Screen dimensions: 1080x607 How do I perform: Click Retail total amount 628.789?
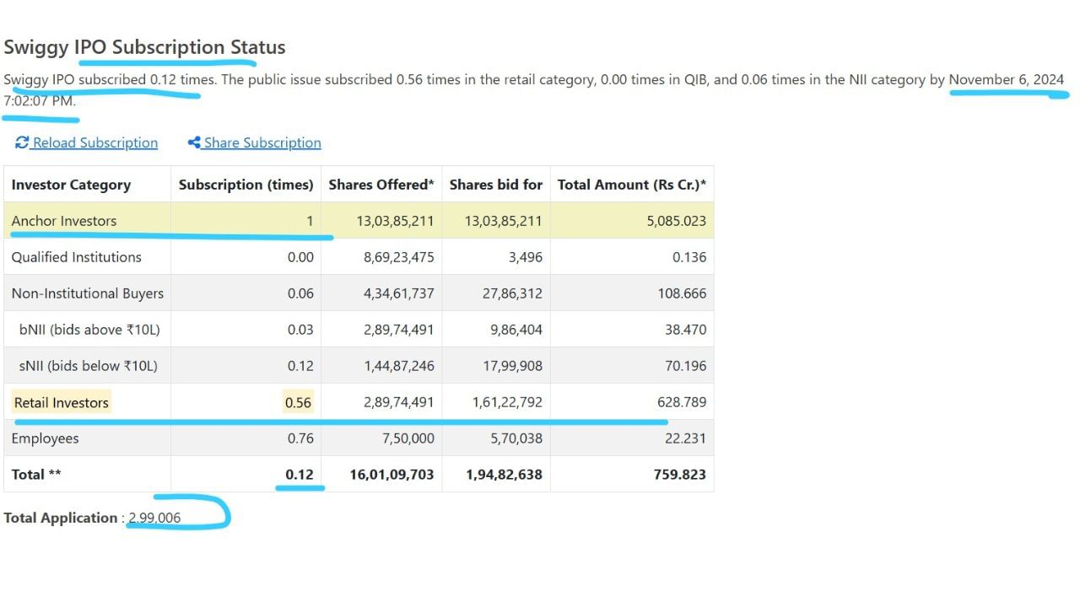(x=682, y=402)
